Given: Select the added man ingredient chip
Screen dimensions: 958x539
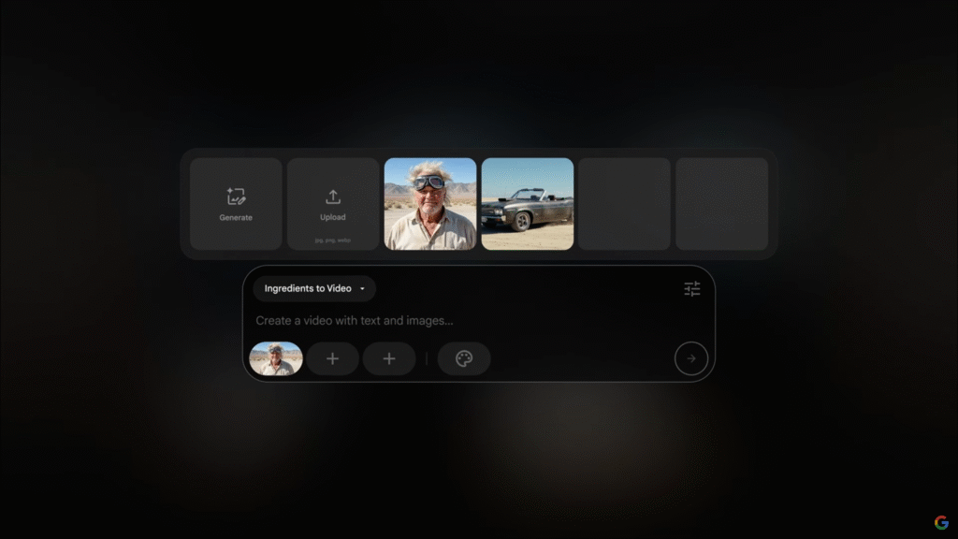Looking at the screenshot, I should (x=276, y=358).
